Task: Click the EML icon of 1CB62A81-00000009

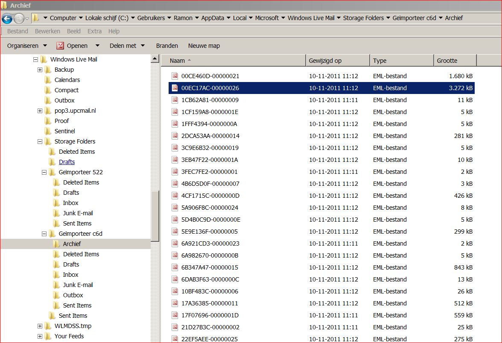Action: tap(175, 100)
